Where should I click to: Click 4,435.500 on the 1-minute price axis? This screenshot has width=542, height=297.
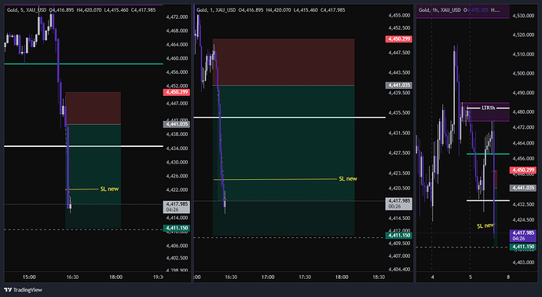(399, 113)
